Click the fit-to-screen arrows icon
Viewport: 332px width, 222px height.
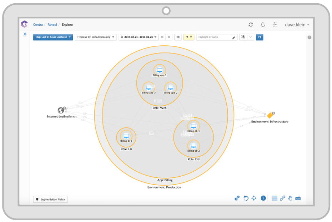pos(254,198)
